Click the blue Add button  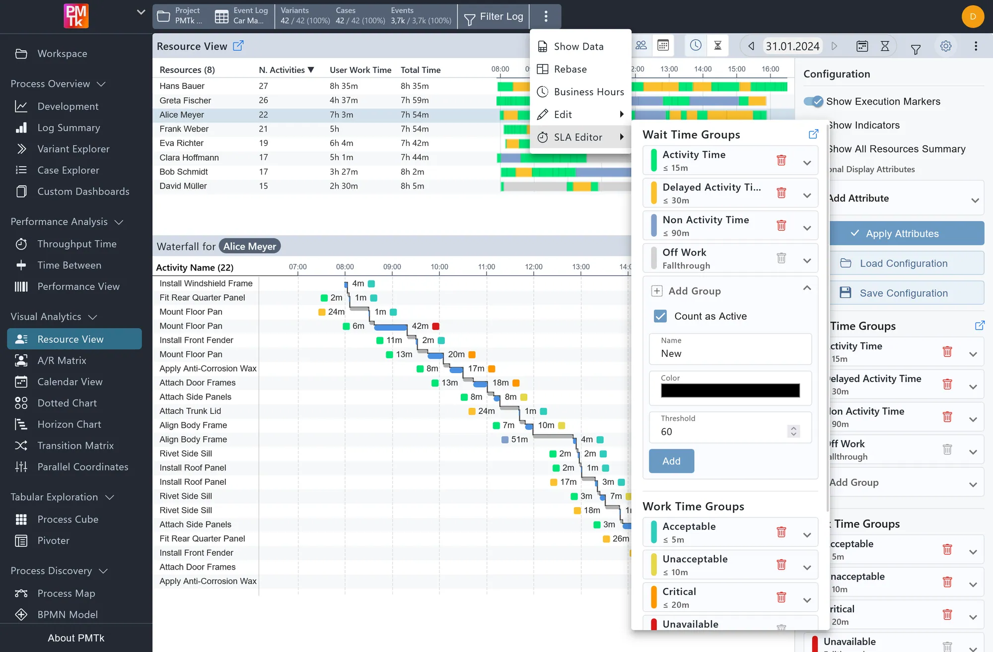671,461
